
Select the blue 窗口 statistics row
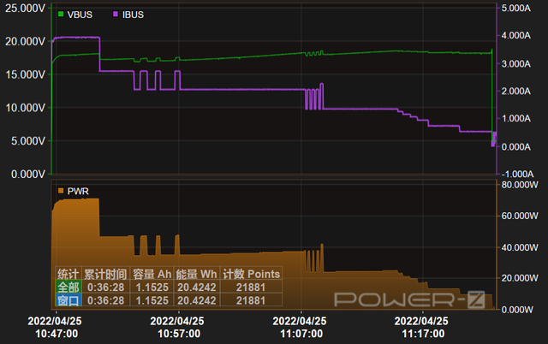pos(169,300)
